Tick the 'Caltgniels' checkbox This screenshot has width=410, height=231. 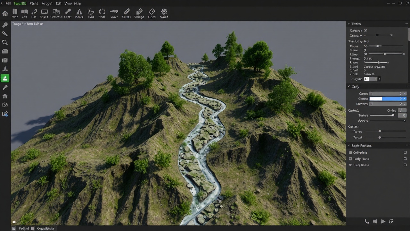[x=405, y=153]
